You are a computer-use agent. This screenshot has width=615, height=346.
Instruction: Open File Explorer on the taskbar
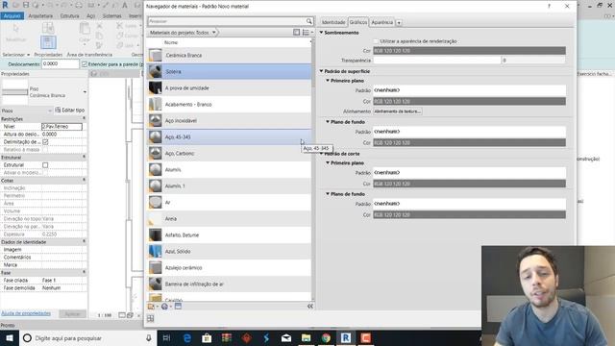pos(307,337)
